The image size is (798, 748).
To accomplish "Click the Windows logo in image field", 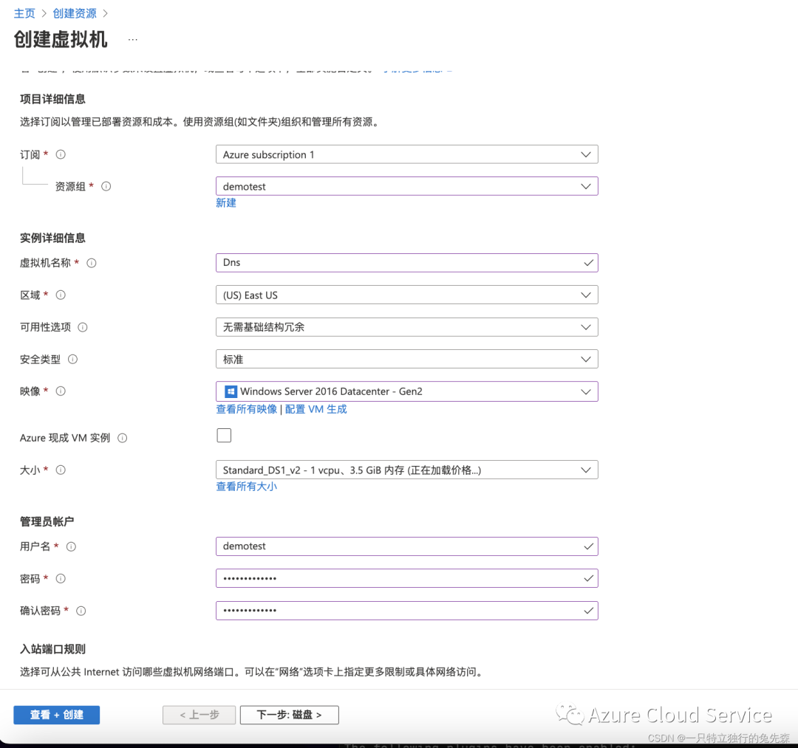I will tap(231, 391).
